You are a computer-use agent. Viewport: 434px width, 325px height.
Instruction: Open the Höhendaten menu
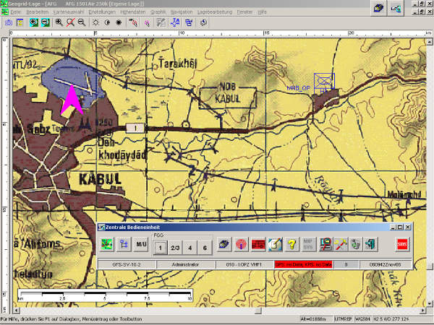(x=132, y=12)
